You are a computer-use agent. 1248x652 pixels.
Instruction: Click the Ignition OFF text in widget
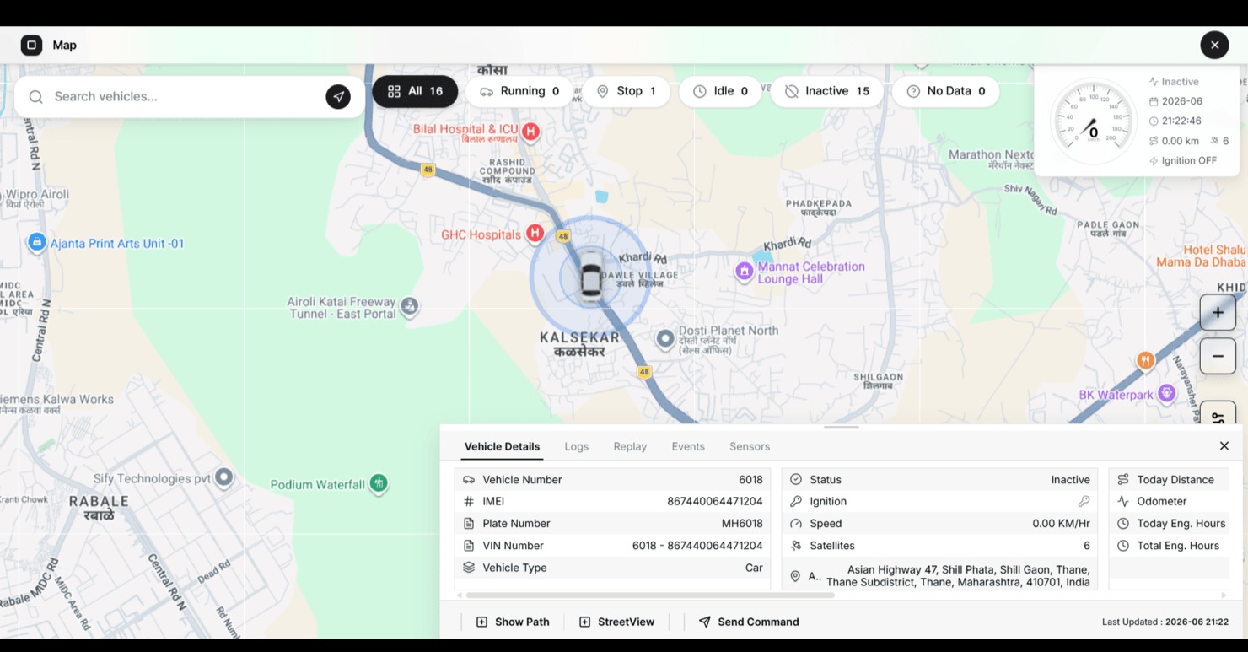(x=1189, y=160)
